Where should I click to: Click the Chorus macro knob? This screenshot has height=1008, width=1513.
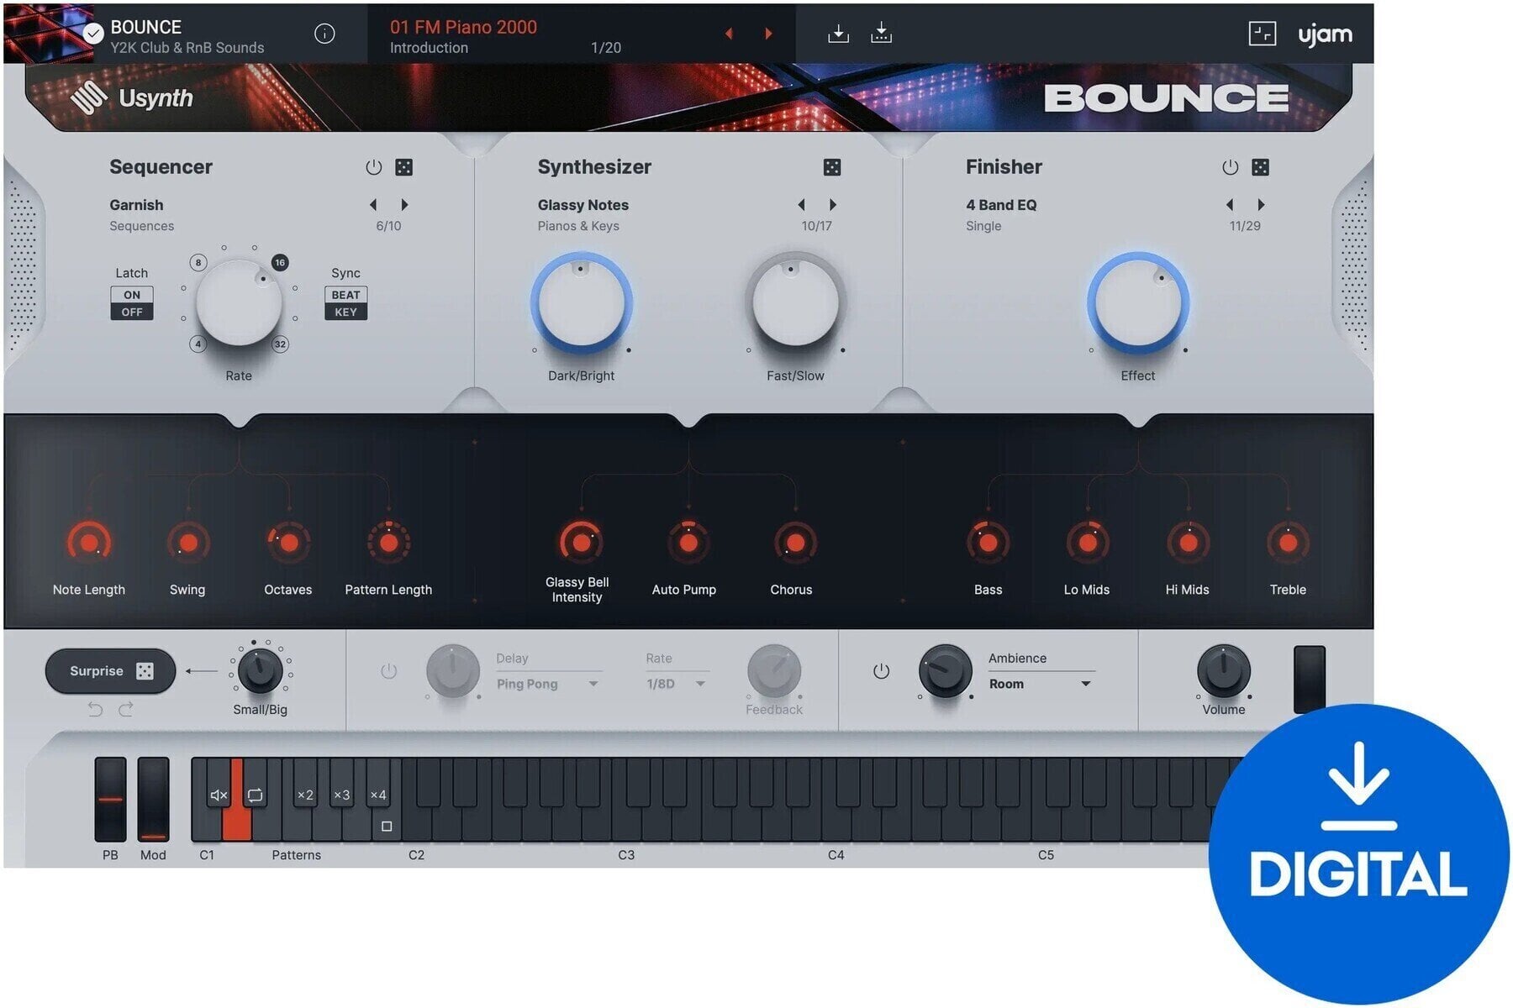point(794,543)
